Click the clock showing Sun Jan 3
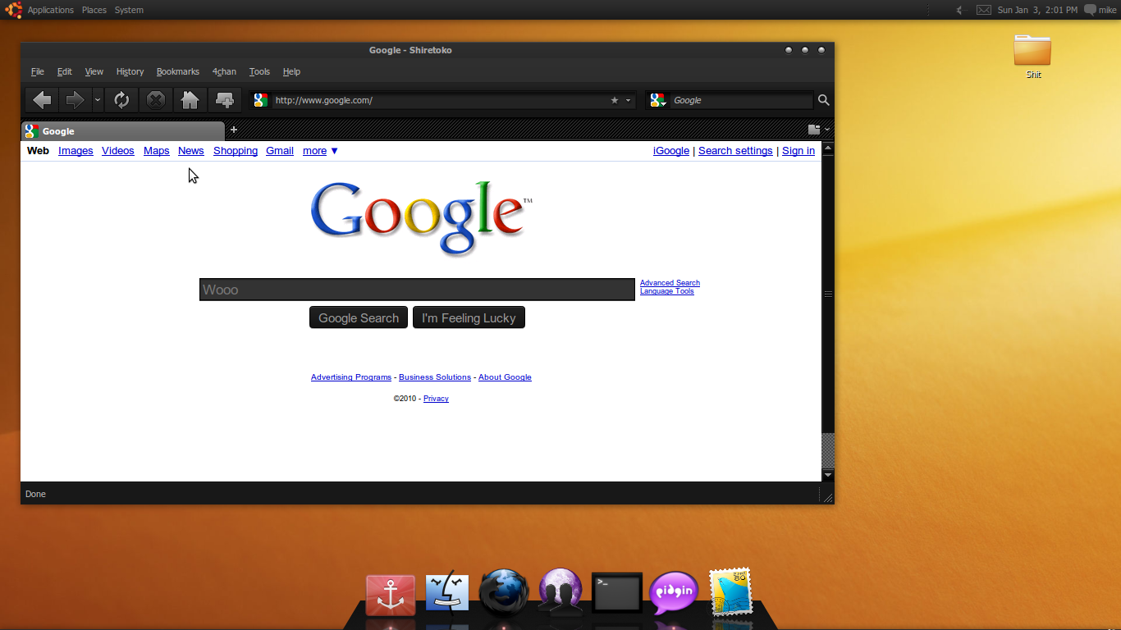Image resolution: width=1121 pixels, height=630 pixels. coord(1037,10)
